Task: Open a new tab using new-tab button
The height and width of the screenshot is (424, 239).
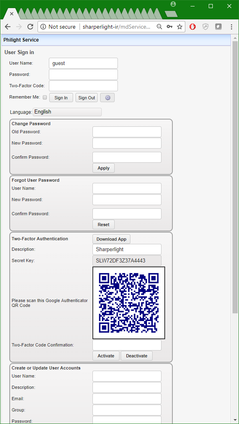Action: pos(171,14)
